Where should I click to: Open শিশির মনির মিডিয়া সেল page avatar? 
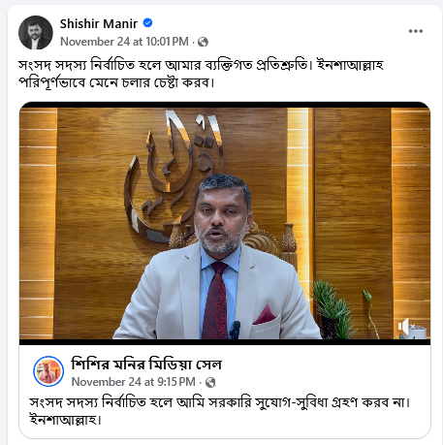coord(48,371)
